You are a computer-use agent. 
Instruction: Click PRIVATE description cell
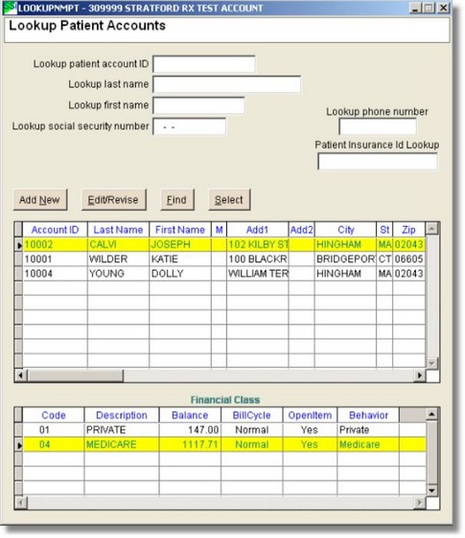[122, 430]
